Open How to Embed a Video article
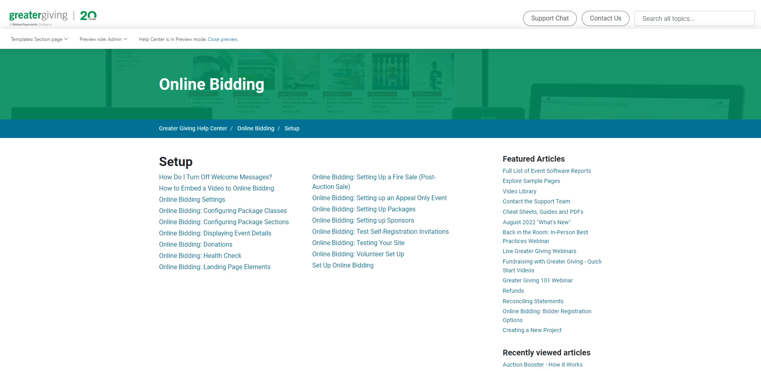 [x=216, y=188]
